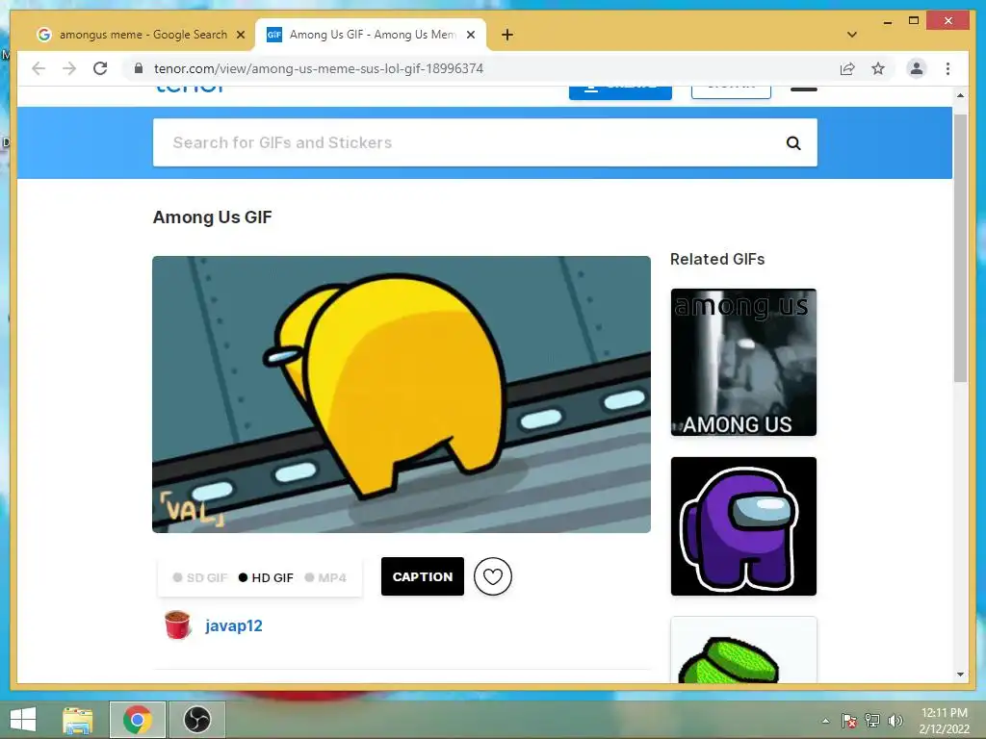
Task: Click the page scroll down arrow
Action: coord(960,675)
